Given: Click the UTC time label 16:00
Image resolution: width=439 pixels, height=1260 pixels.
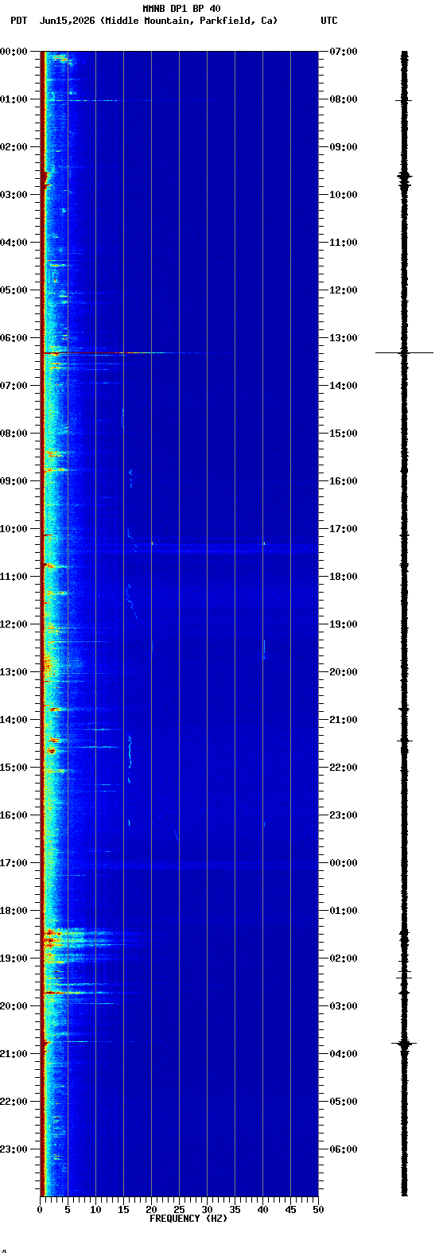Looking at the screenshot, I should coord(344,481).
